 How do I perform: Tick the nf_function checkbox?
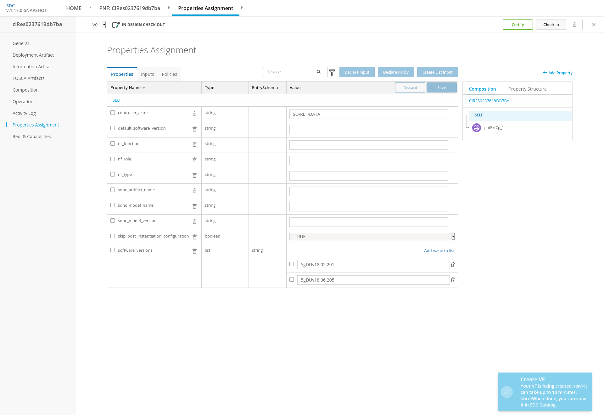point(113,143)
